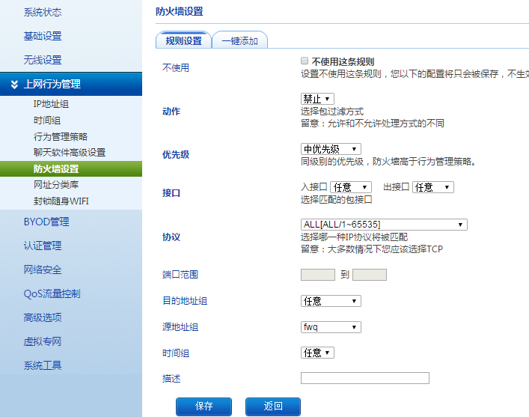Open 认证管理 in the sidebar
The image size is (529, 417).
pyautogui.click(x=43, y=246)
